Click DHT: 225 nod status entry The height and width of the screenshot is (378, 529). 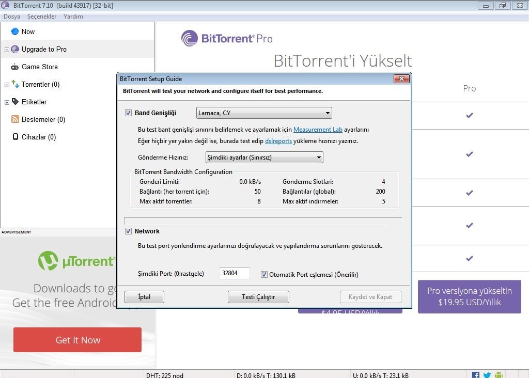(165, 375)
